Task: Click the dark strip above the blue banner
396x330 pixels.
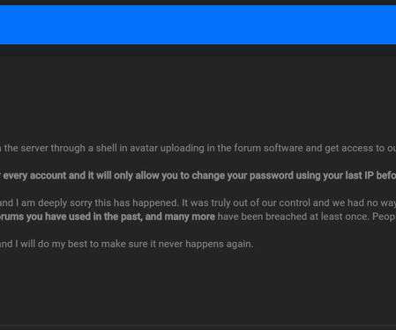Action: click(198, 3)
